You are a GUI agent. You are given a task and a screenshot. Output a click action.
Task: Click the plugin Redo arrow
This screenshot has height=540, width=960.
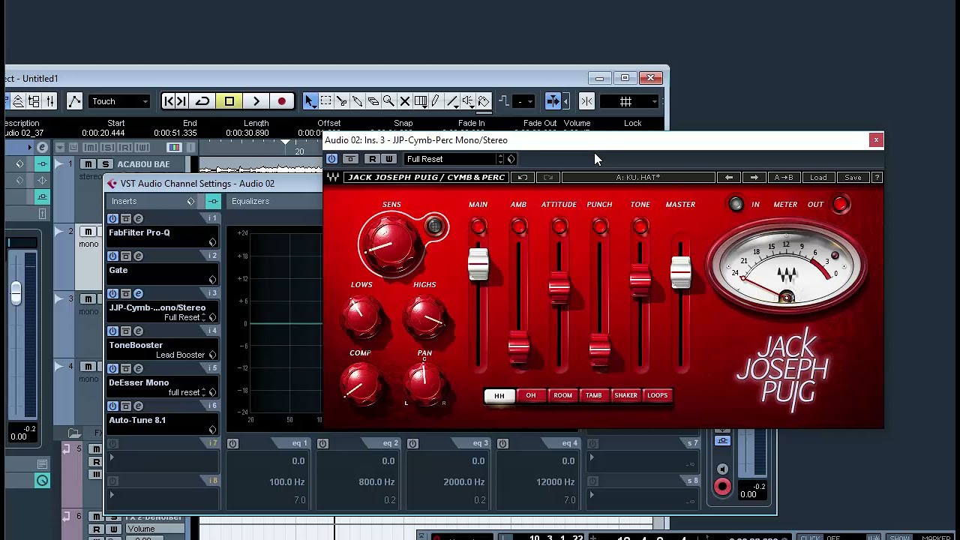pos(547,178)
